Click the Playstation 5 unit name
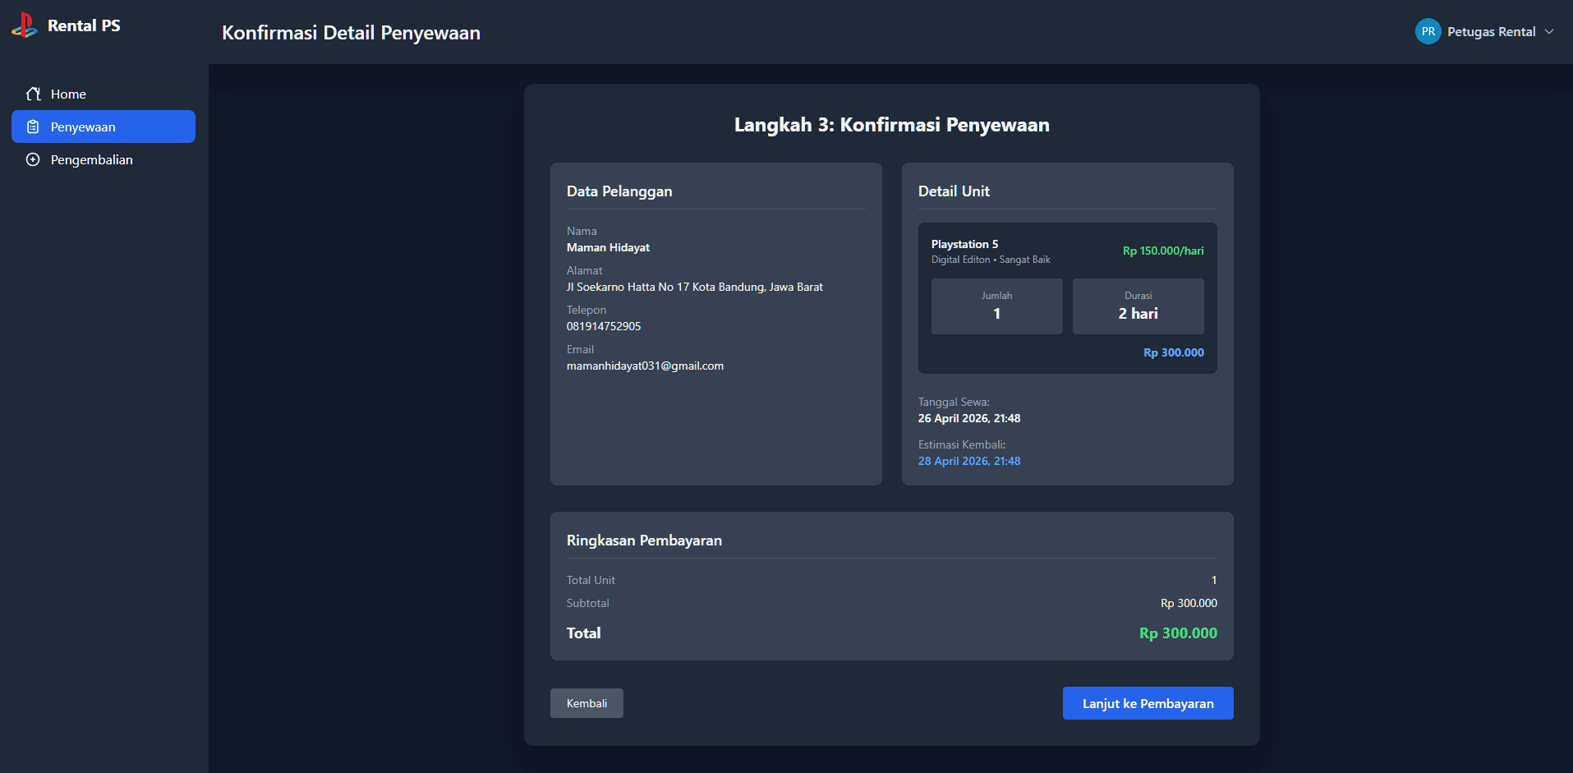Screen dimensions: 1573x773 (x=964, y=244)
